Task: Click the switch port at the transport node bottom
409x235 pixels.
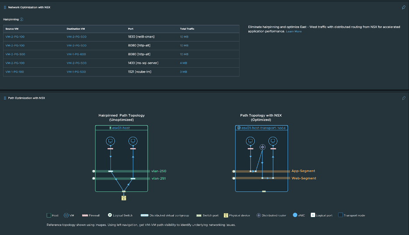Action: [263, 191]
